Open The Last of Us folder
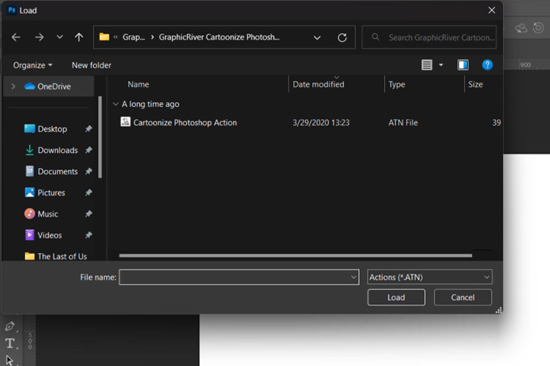The width and height of the screenshot is (550, 366). [62, 256]
